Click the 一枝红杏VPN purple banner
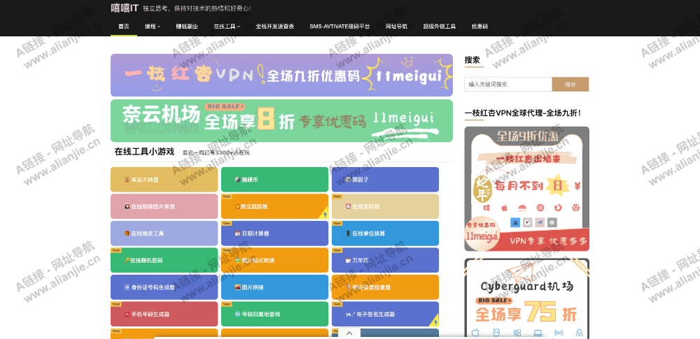The image size is (700, 339). (281, 75)
